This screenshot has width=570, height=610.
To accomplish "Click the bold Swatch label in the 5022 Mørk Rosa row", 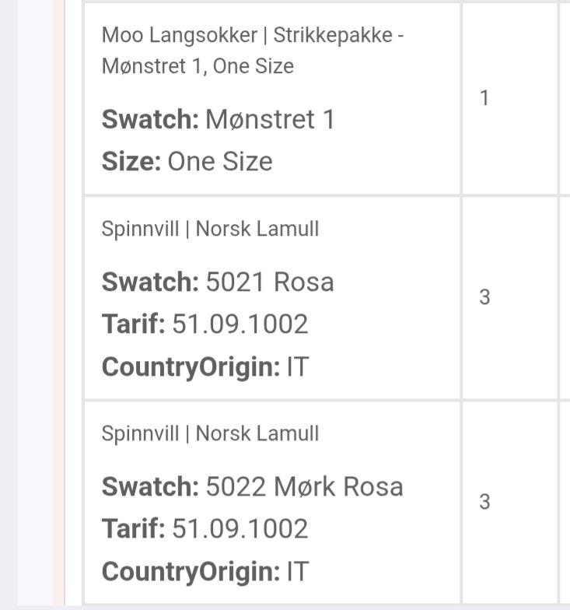I will [150, 487].
